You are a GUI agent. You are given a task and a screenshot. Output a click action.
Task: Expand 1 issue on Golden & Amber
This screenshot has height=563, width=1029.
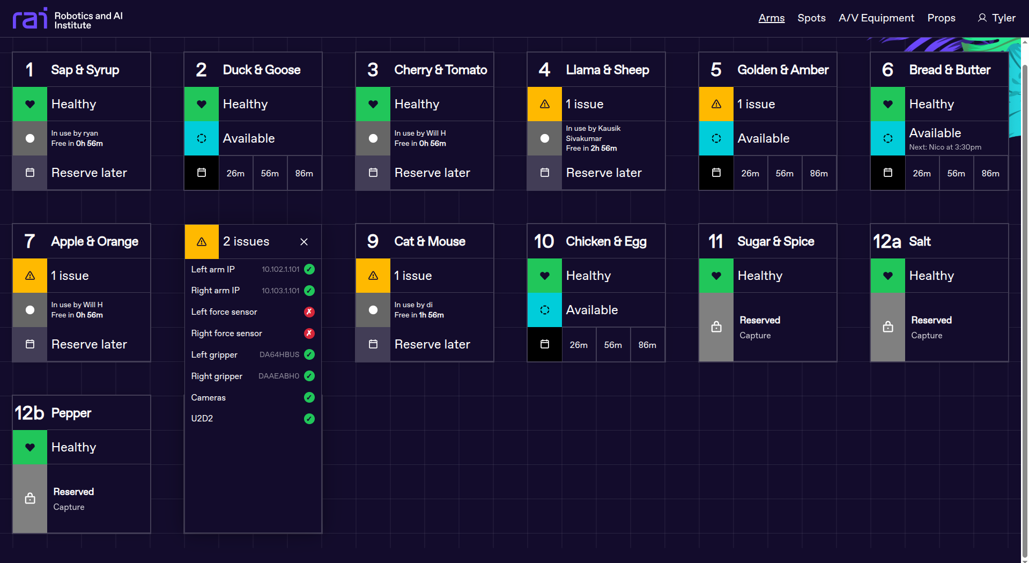(768, 104)
